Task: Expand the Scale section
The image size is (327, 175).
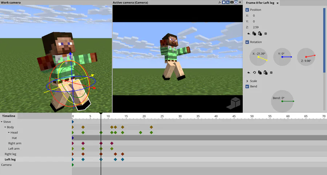Action: point(247,81)
